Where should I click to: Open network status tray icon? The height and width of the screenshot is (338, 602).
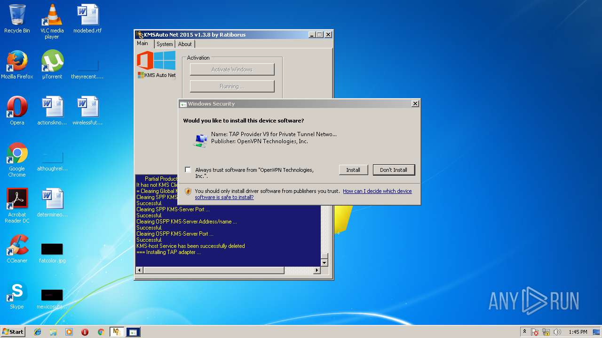pos(546,332)
